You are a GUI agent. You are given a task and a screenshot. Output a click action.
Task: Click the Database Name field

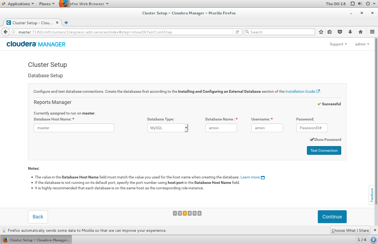point(221,128)
